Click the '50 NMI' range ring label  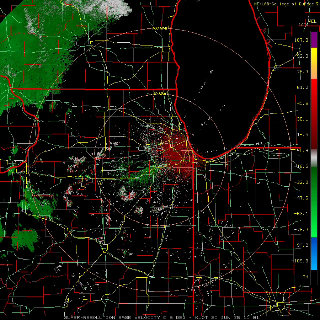[x=160, y=94]
